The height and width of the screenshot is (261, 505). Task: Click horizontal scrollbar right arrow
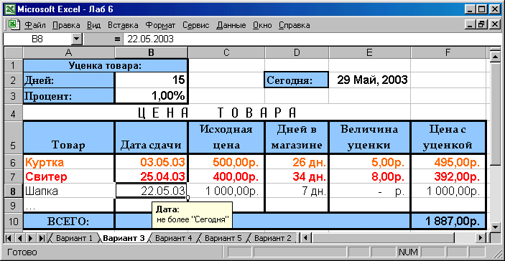[x=481, y=239]
